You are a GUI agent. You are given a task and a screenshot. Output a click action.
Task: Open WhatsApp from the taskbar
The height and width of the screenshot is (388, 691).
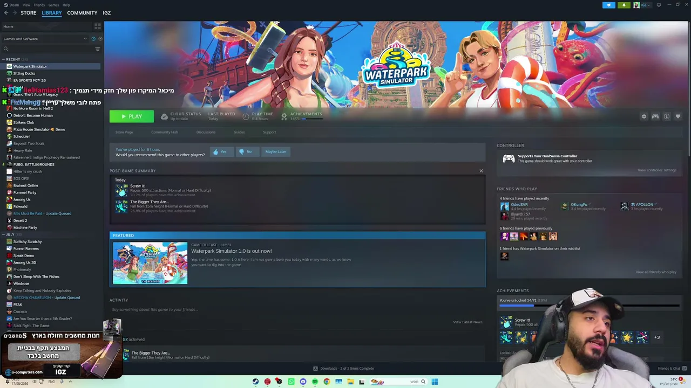[x=291, y=382]
